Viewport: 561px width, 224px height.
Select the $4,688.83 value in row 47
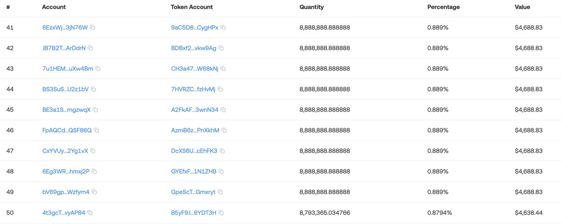coord(528,151)
